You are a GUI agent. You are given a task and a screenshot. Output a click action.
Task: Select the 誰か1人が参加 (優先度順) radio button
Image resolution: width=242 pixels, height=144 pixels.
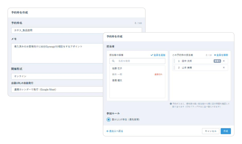click(109, 119)
